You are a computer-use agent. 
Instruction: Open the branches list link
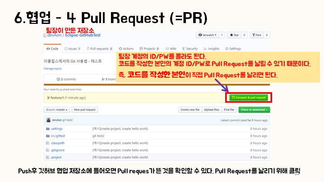click(x=109, y=79)
